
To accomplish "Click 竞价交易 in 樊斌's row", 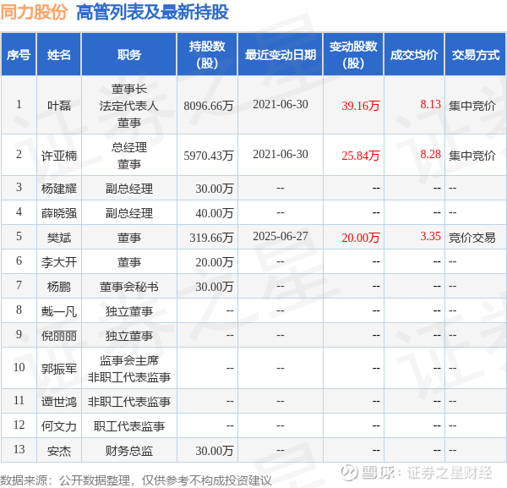I will coord(472,238).
